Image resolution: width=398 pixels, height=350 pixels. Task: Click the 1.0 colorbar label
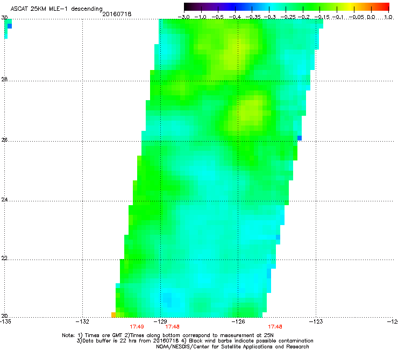(388, 17)
